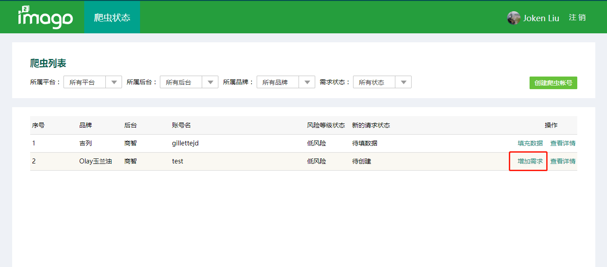Open the 所属品牌 dropdown arrow

pos(307,82)
